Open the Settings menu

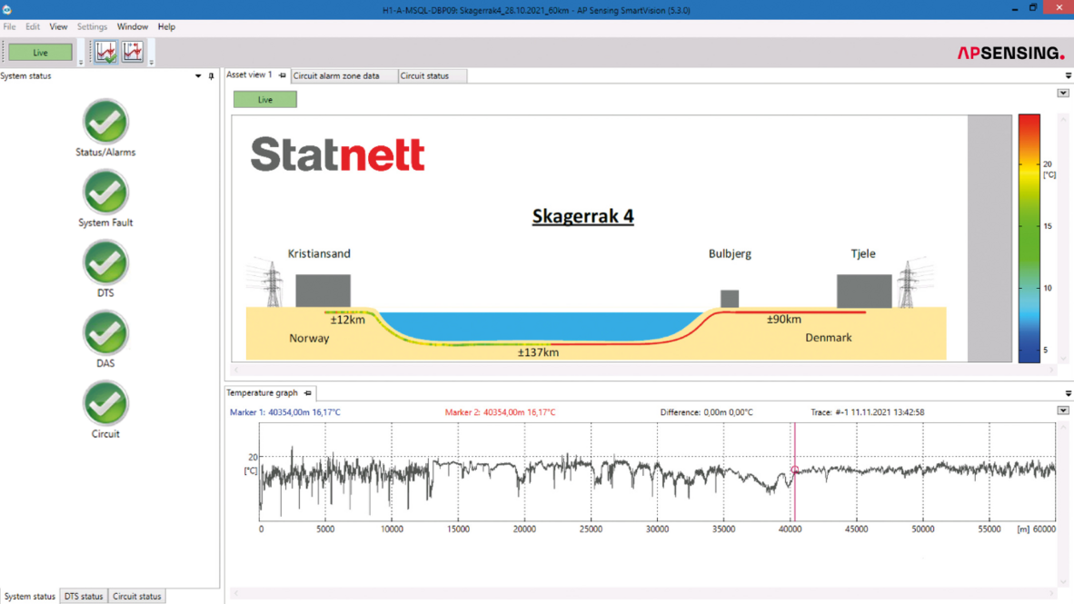(x=92, y=26)
